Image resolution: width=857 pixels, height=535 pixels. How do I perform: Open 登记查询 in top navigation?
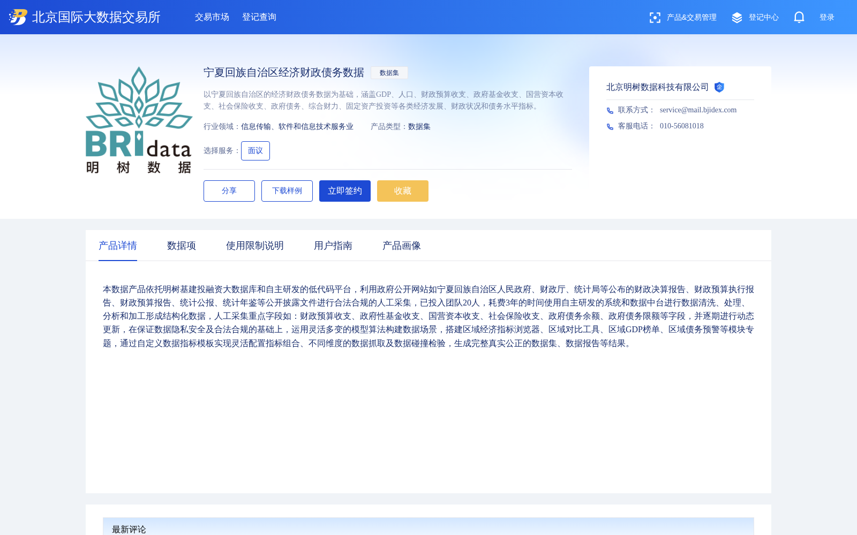click(259, 17)
